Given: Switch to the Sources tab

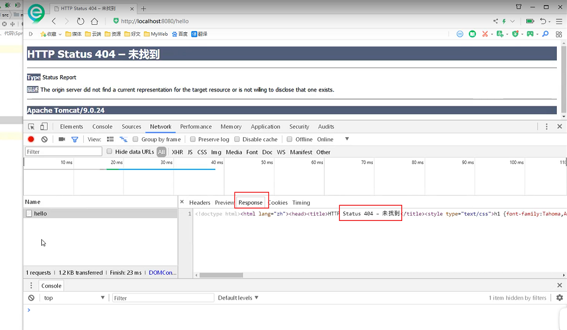Looking at the screenshot, I should (x=131, y=127).
